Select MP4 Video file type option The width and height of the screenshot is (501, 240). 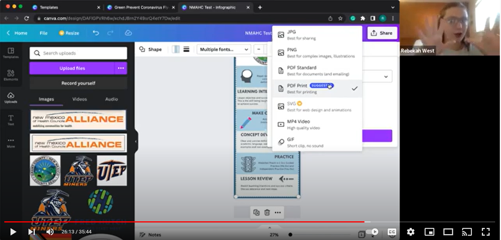[x=317, y=125]
